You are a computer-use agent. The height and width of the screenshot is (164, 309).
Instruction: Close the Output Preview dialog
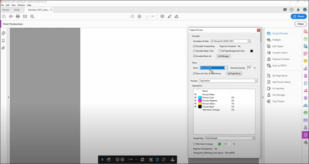pyautogui.click(x=258, y=30)
